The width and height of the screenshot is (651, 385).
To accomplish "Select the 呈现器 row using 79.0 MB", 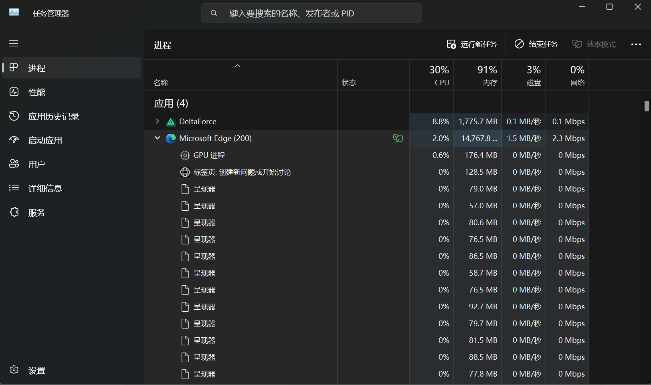I will (366, 189).
